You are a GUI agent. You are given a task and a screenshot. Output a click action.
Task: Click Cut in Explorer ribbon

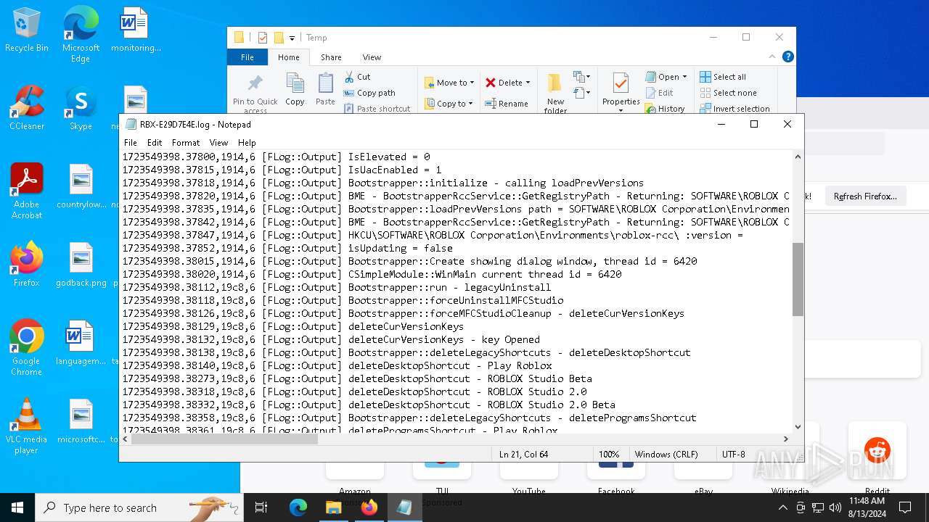pyautogui.click(x=357, y=77)
